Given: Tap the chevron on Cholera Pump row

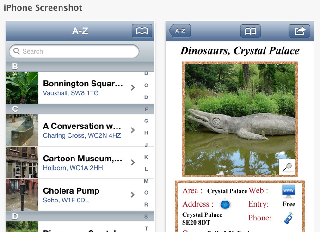Looking at the screenshot, I should pos(133,195).
